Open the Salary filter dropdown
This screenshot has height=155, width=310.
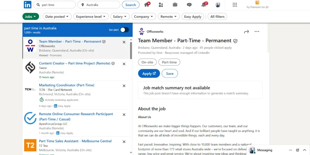(x=120, y=17)
